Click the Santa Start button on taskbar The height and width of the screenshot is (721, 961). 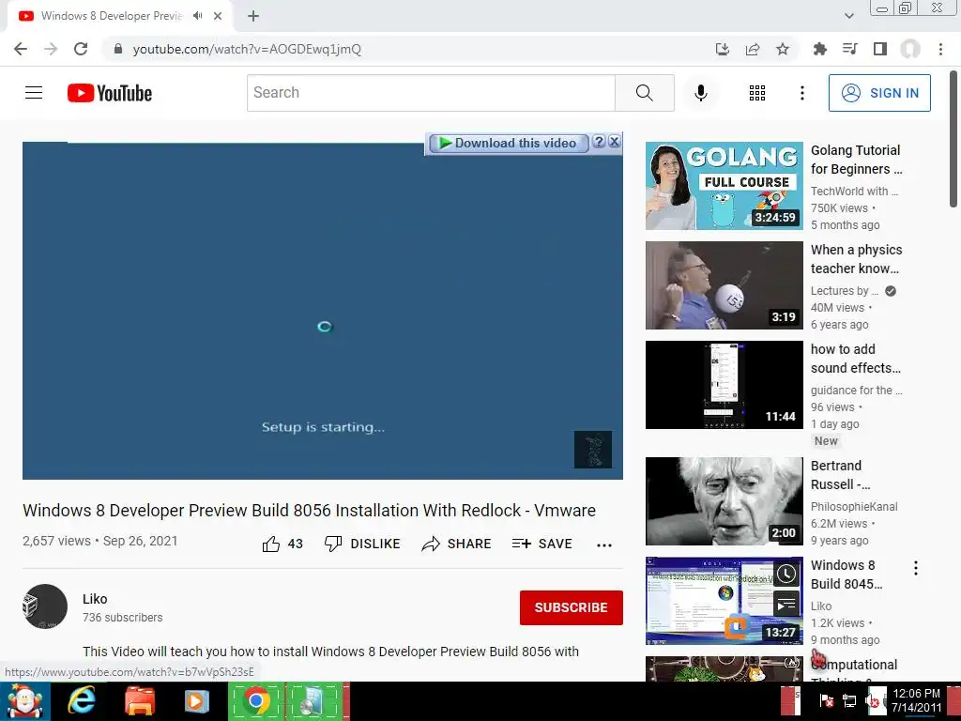point(24,701)
